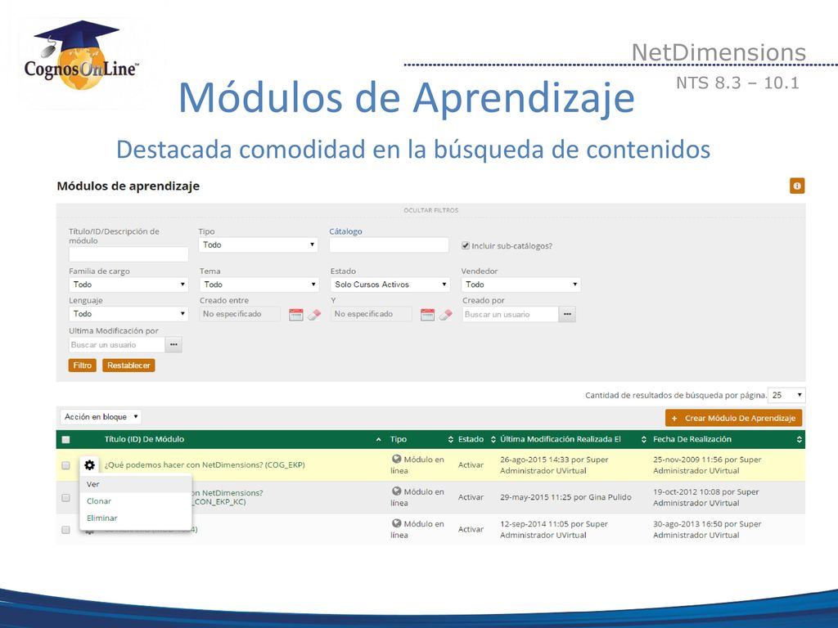Viewport: 838px width, 628px height.
Task: Click the Y date field
Action: [x=372, y=314]
